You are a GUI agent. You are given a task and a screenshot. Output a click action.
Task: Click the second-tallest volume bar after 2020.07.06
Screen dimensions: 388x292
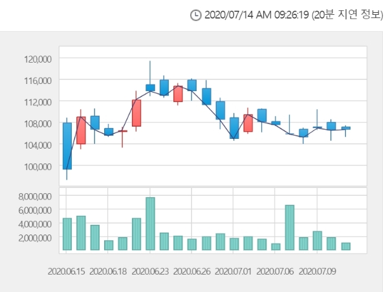click(290, 227)
